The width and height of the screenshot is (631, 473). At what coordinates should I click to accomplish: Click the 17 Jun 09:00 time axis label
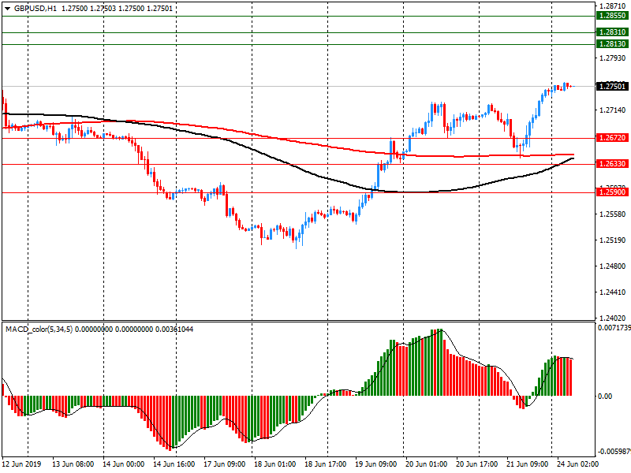click(225, 464)
